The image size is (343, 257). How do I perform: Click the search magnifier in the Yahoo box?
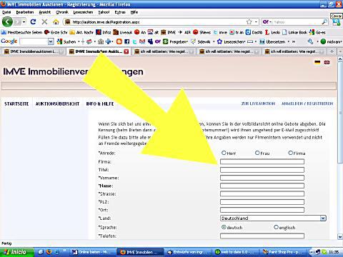[324, 22]
